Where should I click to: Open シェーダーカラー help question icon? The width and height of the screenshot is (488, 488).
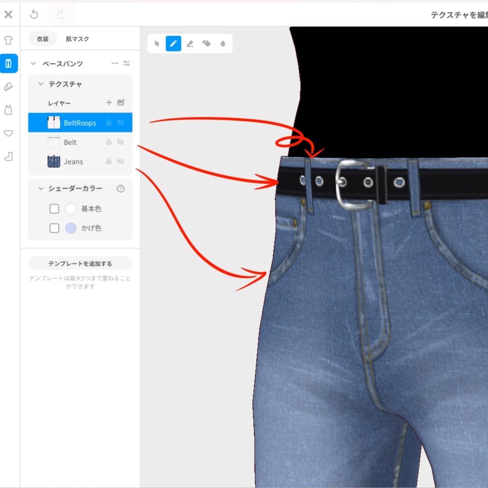coord(121,189)
